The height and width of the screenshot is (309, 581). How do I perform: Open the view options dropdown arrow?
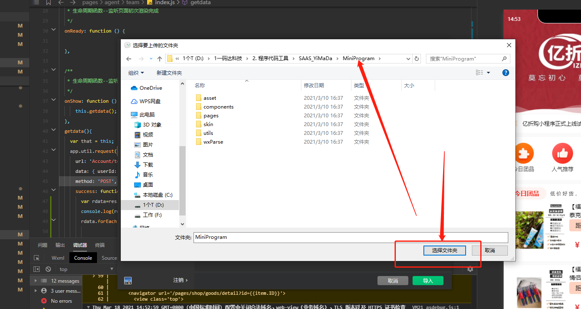[x=488, y=73]
